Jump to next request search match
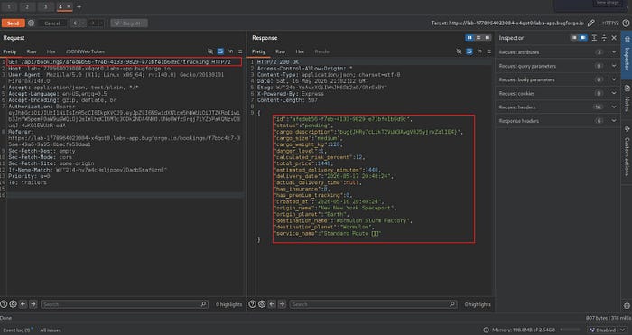 tap(33, 304)
